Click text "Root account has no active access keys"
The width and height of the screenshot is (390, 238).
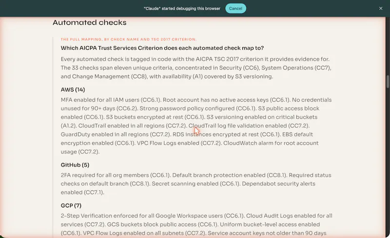[215, 100]
